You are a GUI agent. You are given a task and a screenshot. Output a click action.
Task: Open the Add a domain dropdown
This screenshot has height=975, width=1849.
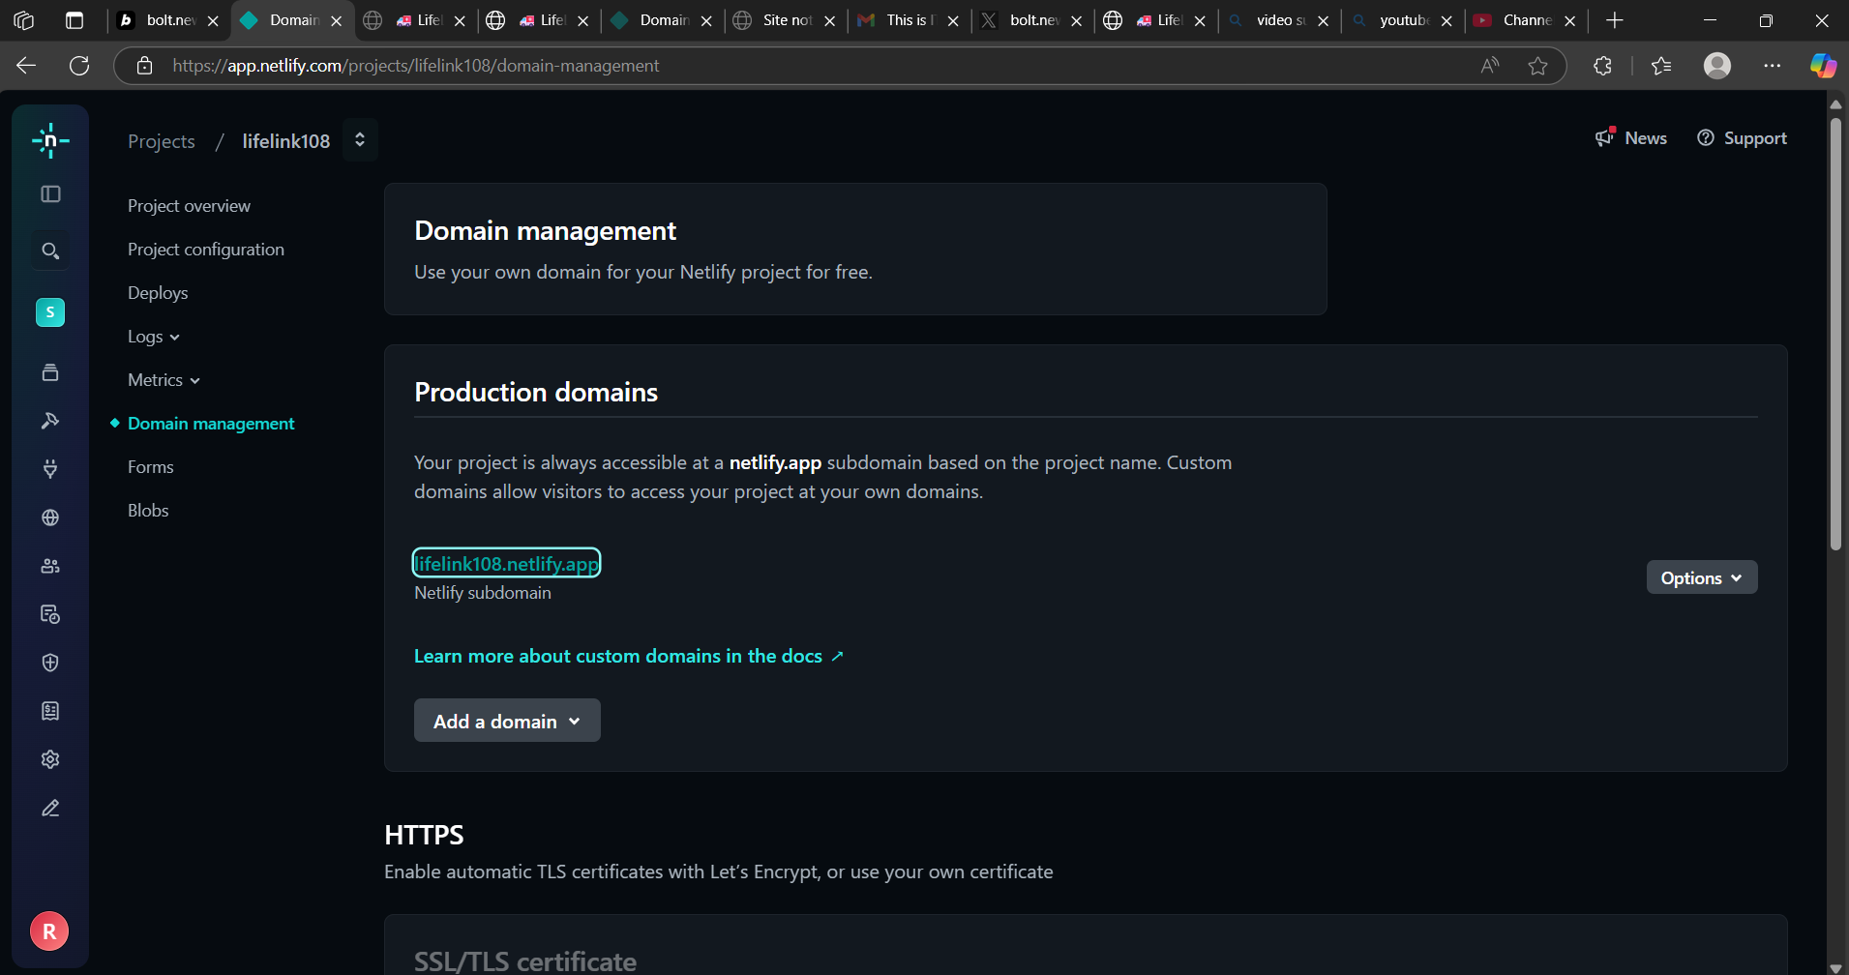[x=507, y=721]
